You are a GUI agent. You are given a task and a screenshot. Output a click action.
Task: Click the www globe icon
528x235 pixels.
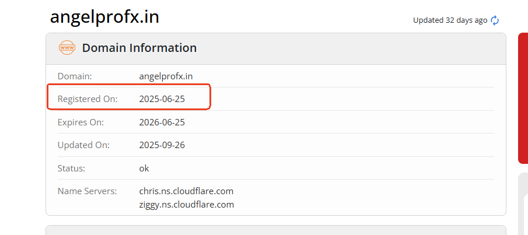tap(67, 48)
